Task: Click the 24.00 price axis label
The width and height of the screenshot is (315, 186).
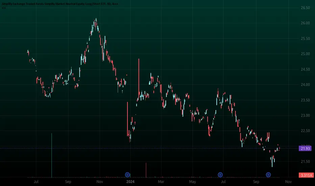Action: pyautogui.click(x=305, y=85)
